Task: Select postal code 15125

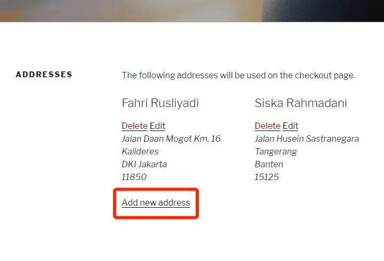Action: pos(267,177)
